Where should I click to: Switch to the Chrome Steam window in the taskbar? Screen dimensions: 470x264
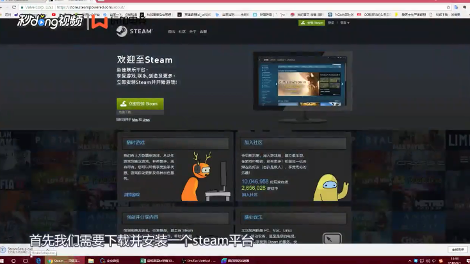tap(65, 261)
